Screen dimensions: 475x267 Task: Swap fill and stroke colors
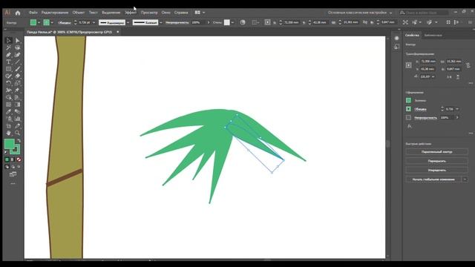coord(19,141)
